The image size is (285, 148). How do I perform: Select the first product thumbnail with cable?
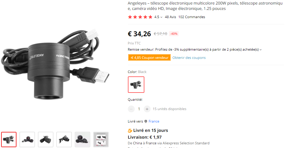[9, 140]
